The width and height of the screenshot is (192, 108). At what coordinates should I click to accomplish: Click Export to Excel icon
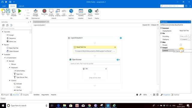90,11
